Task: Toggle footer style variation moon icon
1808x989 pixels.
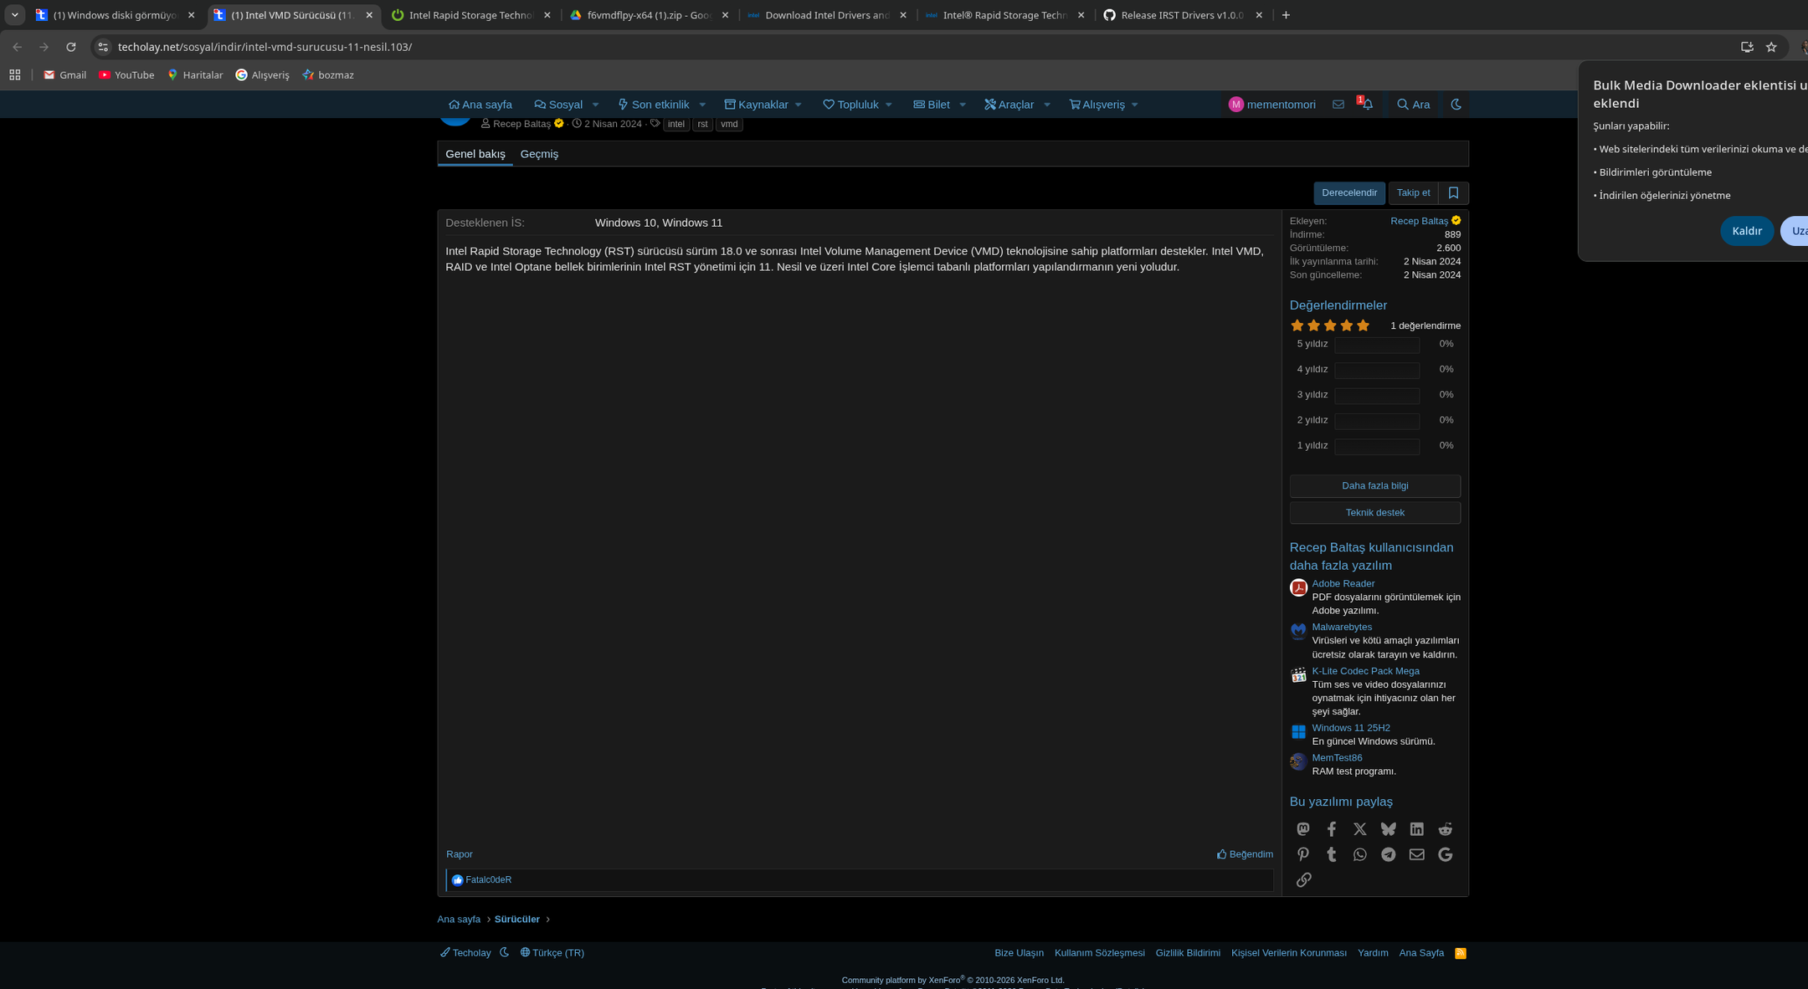Action: point(504,952)
